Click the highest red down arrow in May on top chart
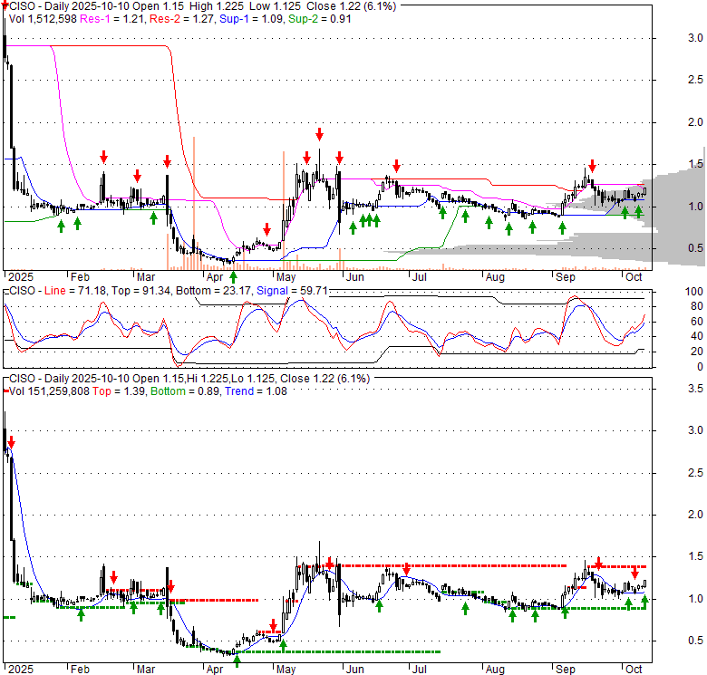 tap(319, 134)
